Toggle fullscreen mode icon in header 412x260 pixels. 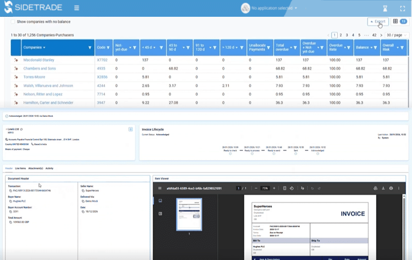(403, 8)
